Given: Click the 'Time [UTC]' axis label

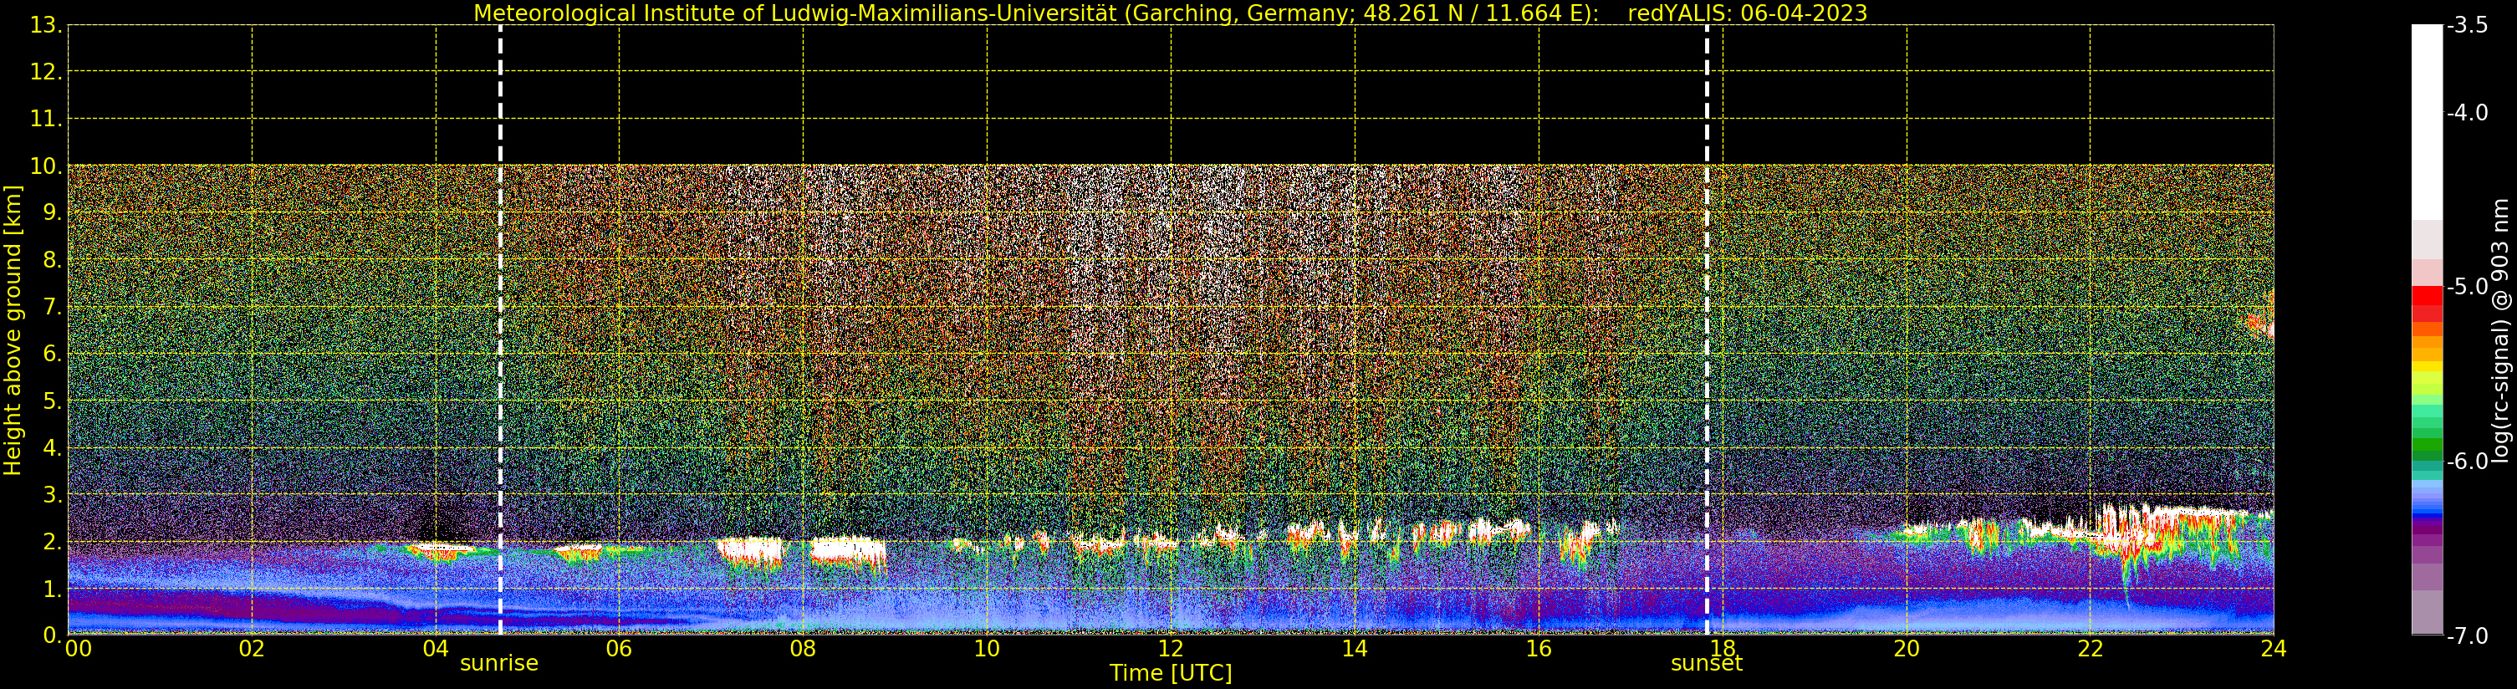Looking at the screenshot, I should [x=1170, y=672].
